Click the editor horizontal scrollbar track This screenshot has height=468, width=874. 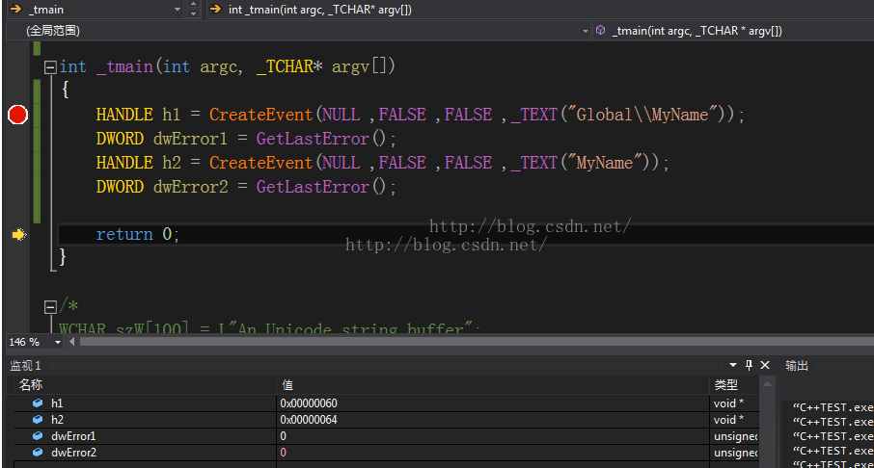(x=477, y=342)
